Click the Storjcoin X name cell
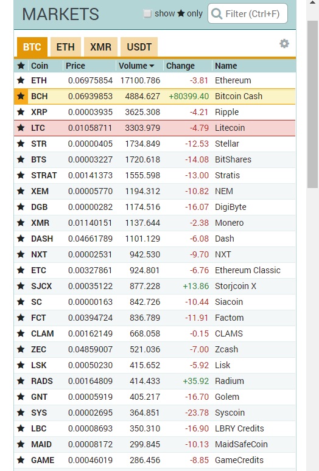The image size is (319, 471). 236,286
